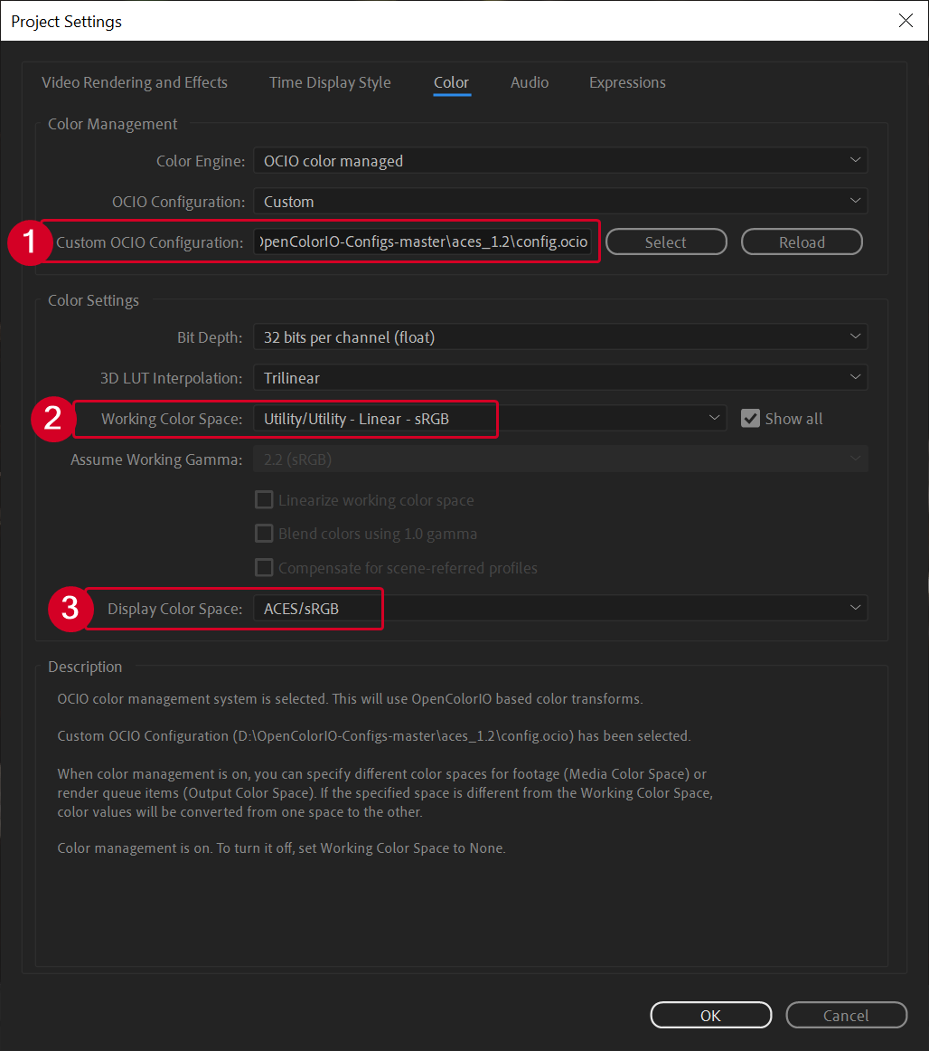Close the Project Settings dialog

tap(906, 21)
